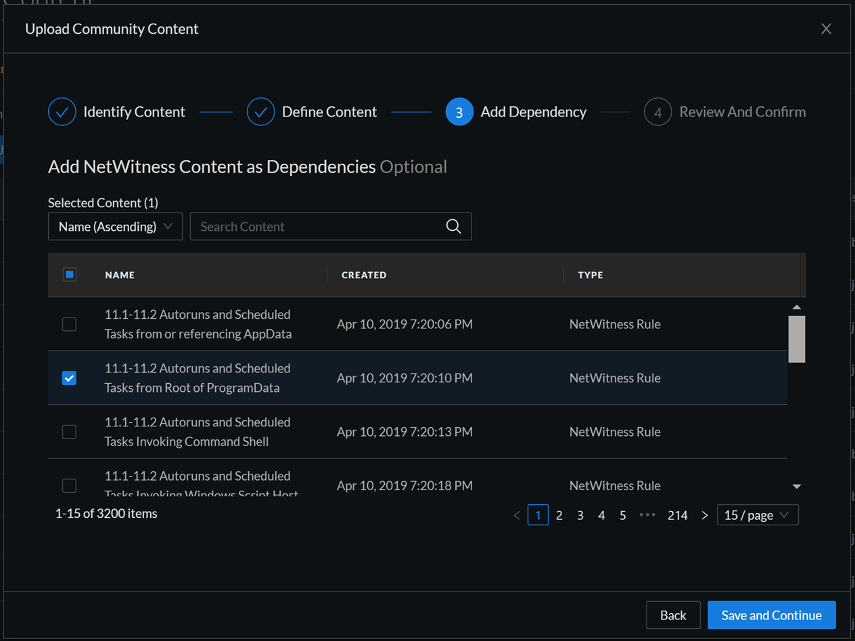Go to page 214

coord(677,515)
